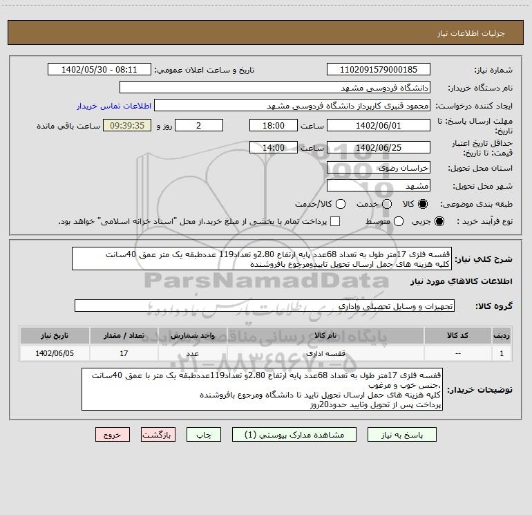Viewport: 532px width, 515px height.
Task: Click the table cell with date 1402/06/05
Action: pos(55,353)
